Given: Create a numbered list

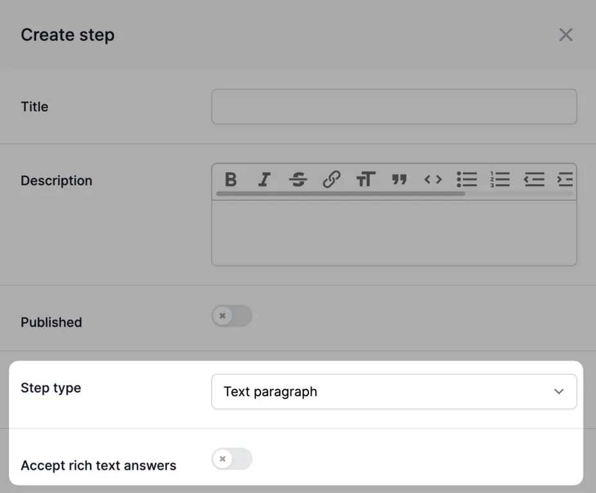Looking at the screenshot, I should [500, 179].
